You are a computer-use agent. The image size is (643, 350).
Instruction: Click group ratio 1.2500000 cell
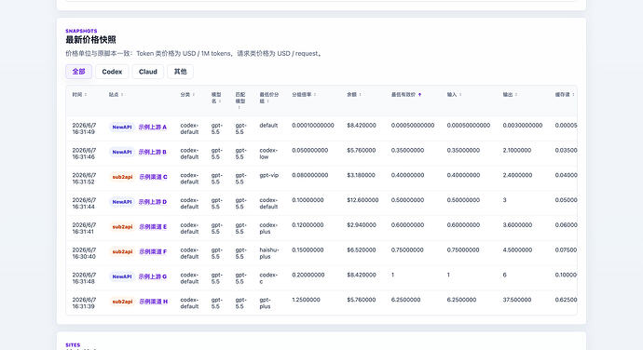(306, 300)
